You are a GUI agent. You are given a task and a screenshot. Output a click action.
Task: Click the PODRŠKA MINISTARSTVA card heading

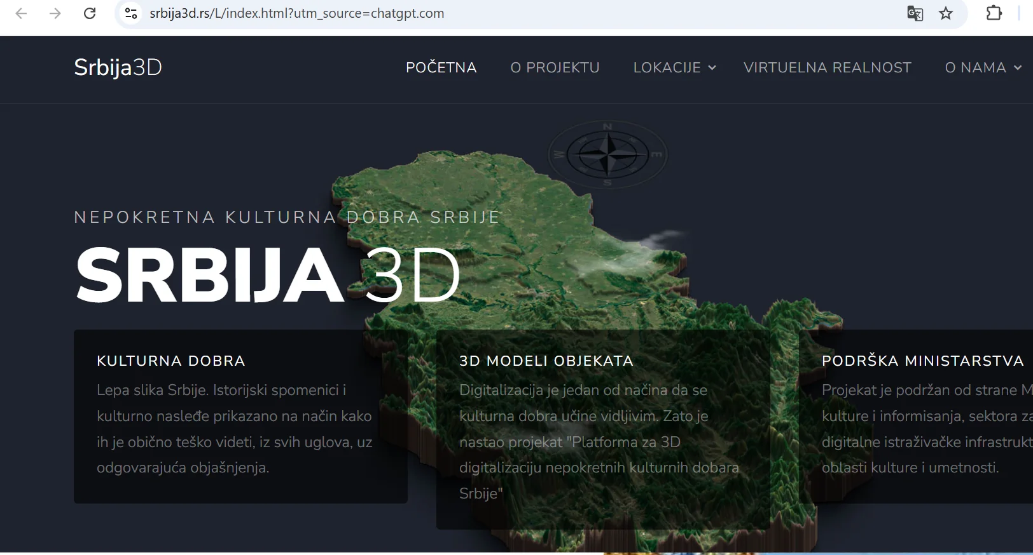[x=923, y=361]
